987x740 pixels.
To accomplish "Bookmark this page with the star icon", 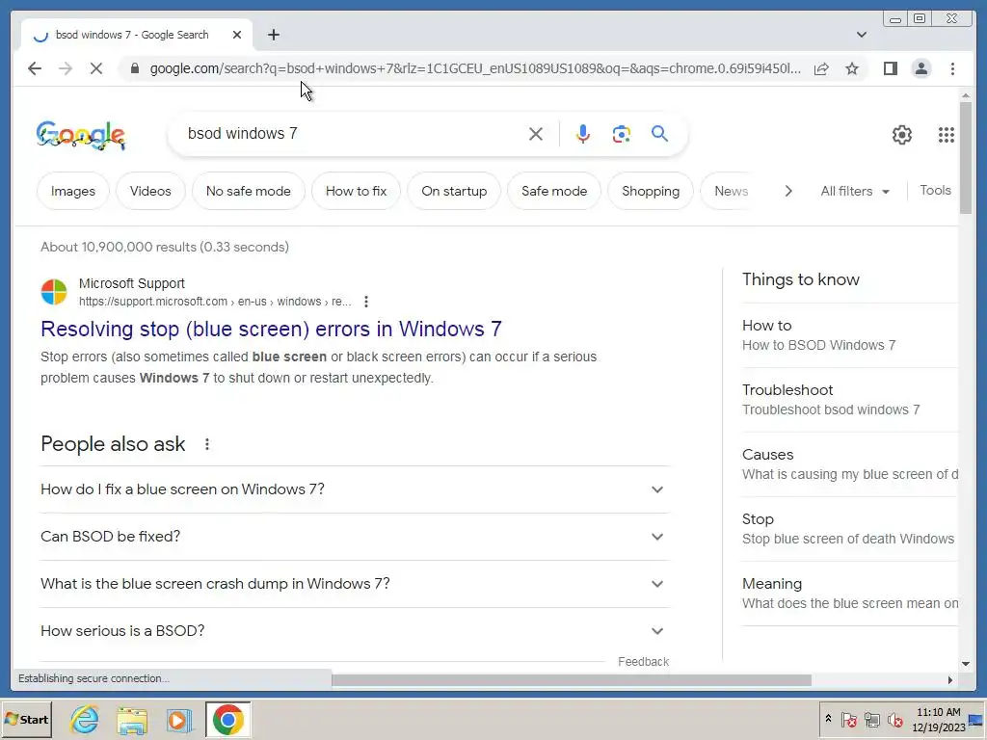I will click(852, 68).
